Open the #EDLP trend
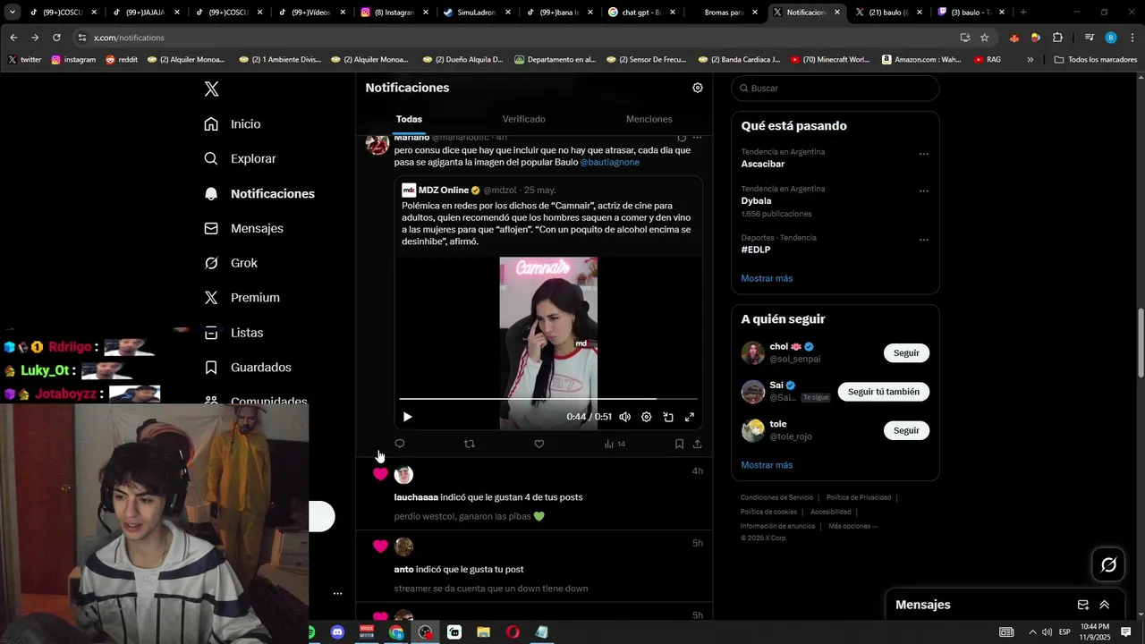 [x=755, y=250]
